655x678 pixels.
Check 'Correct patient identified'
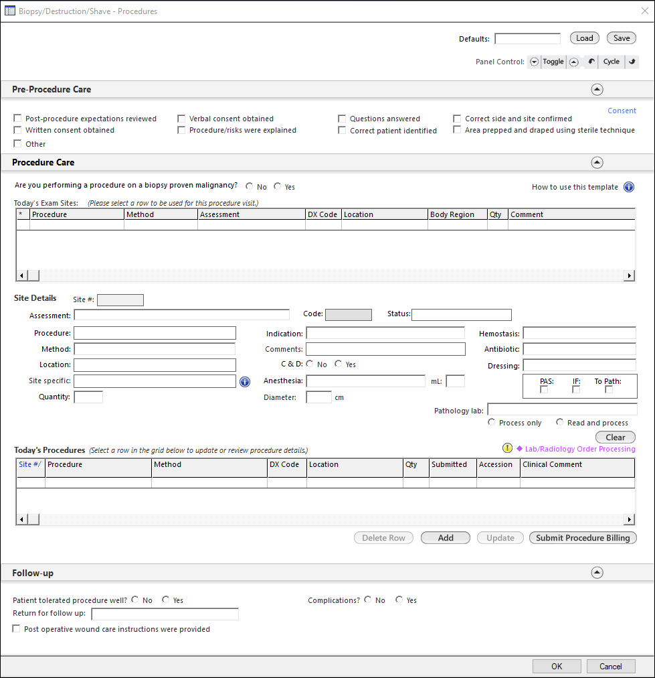(342, 130)
